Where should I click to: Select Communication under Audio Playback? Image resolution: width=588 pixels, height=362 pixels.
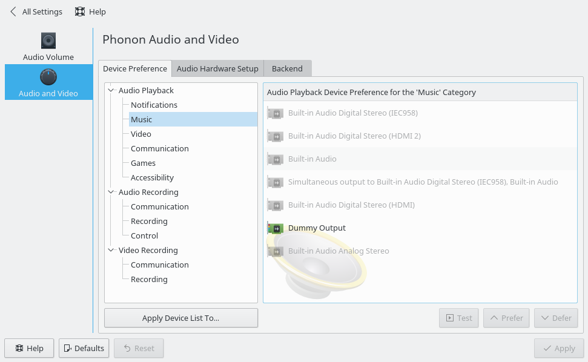[x=159, y=148]
